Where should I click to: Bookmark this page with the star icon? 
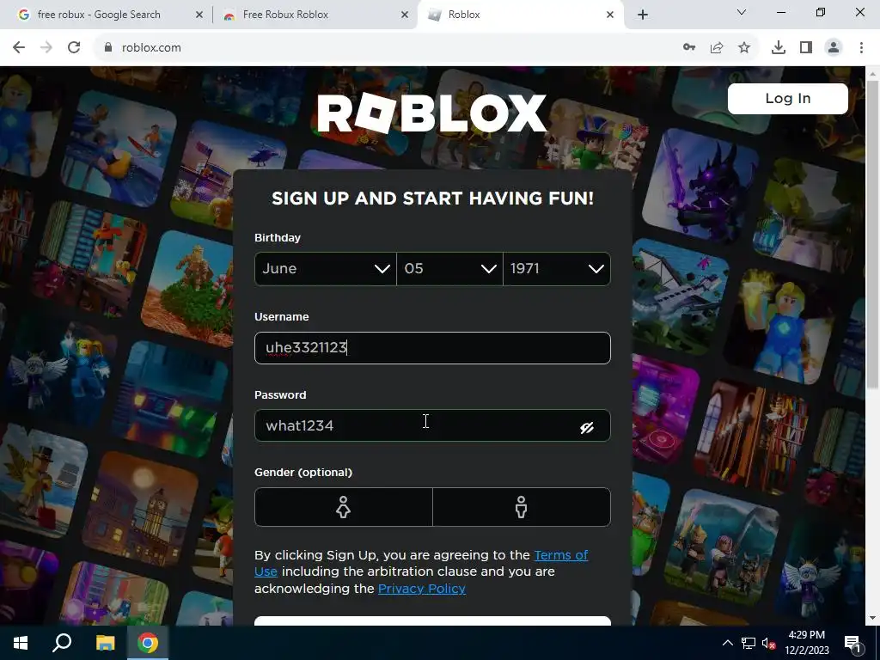[x=744, y=48]
